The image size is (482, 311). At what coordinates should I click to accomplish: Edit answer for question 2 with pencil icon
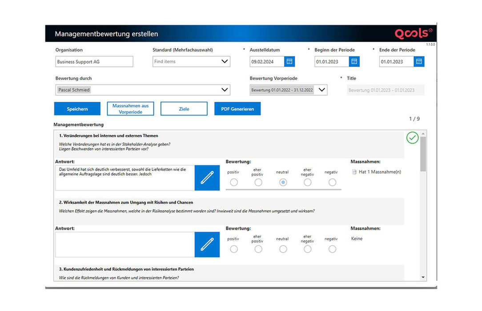[207, 244]
